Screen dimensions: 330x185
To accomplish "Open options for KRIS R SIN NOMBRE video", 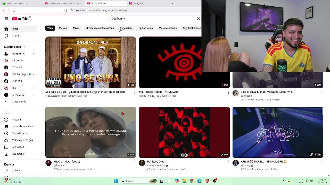I will click(x=322, y=162).
